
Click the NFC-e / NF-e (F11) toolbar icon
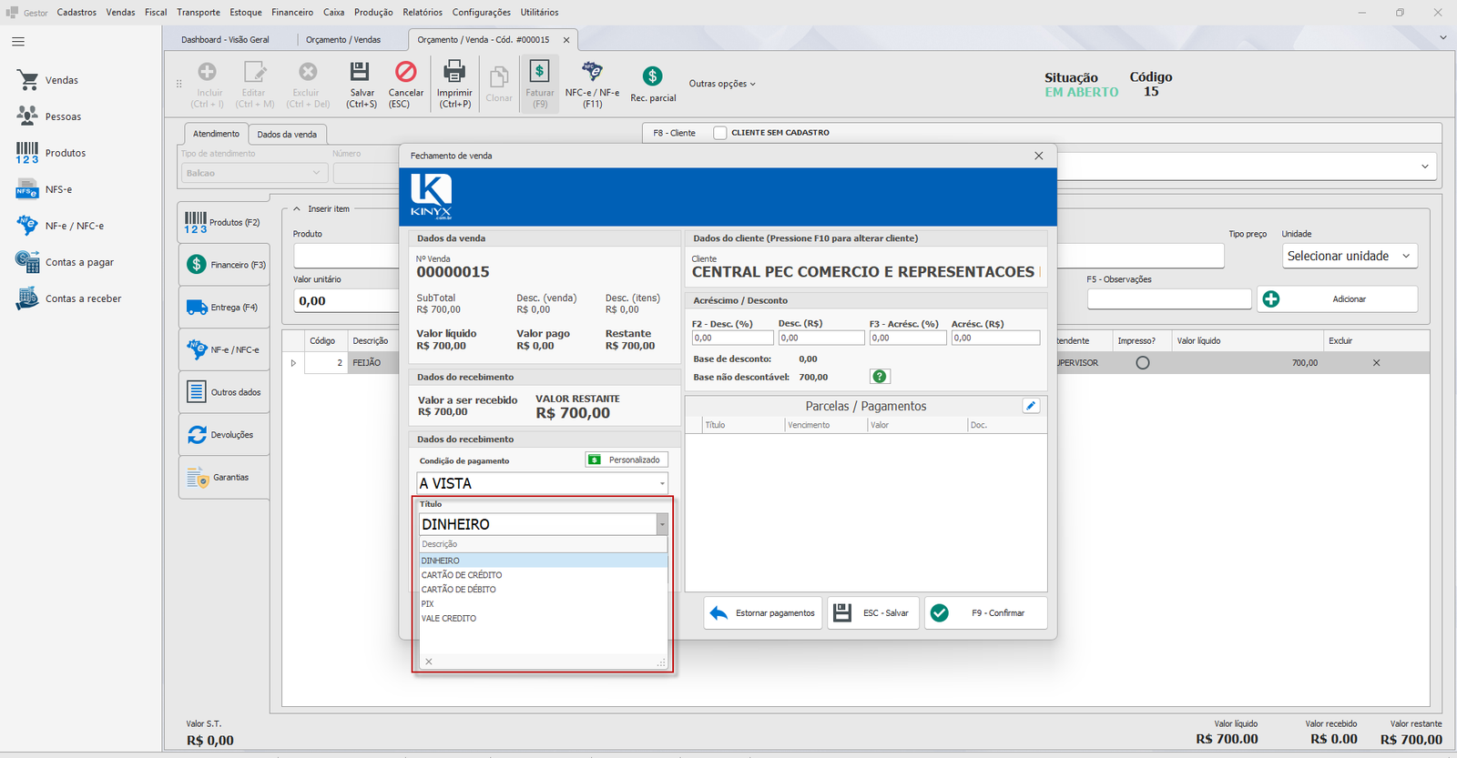coord(592,71)
